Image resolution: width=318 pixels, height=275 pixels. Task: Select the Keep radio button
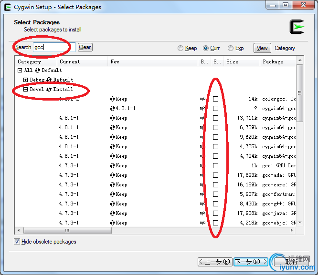pos(180,48)
